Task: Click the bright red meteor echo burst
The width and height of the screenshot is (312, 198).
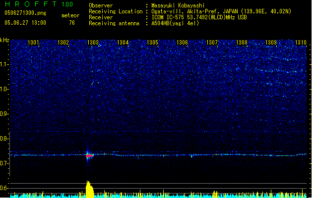Action: click(x=89, y=156)
